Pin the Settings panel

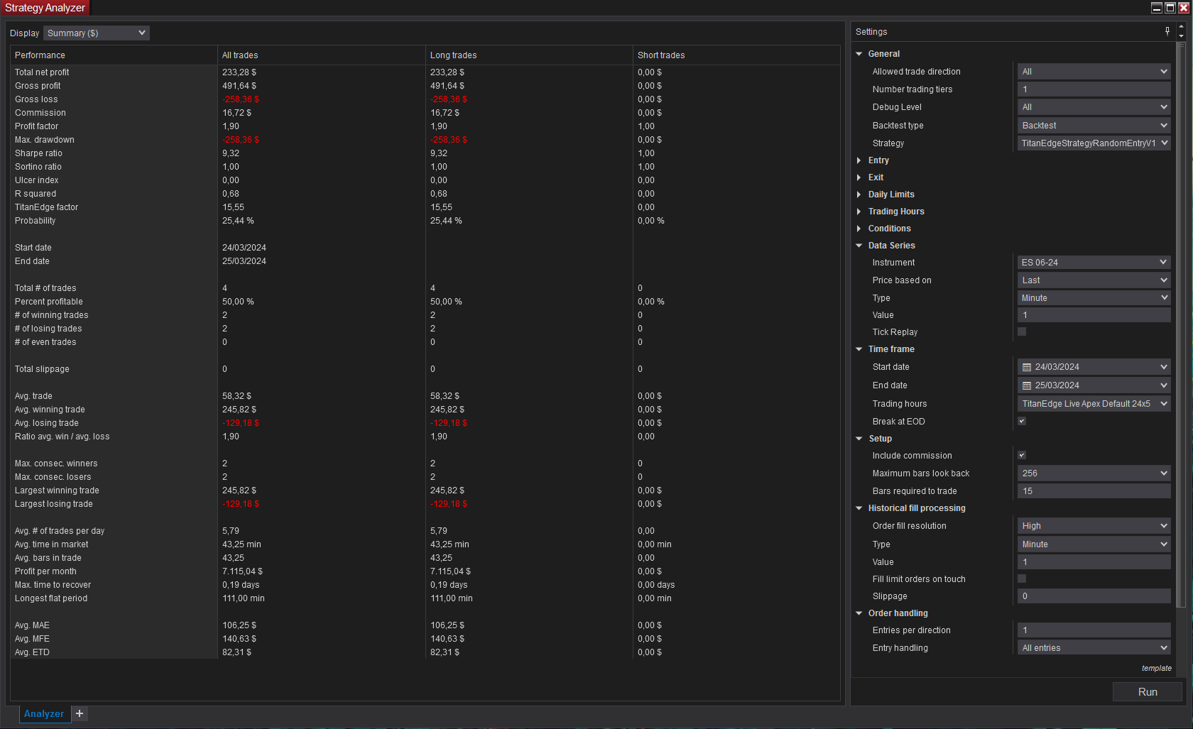point(1167,31)
